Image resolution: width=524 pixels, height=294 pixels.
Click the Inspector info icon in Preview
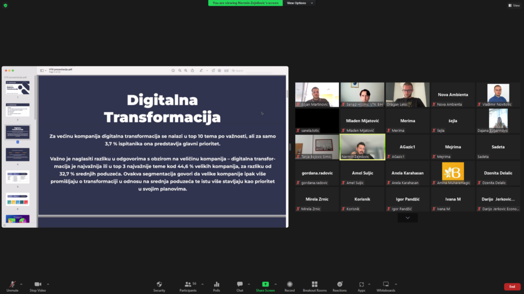tap(173, 71)
